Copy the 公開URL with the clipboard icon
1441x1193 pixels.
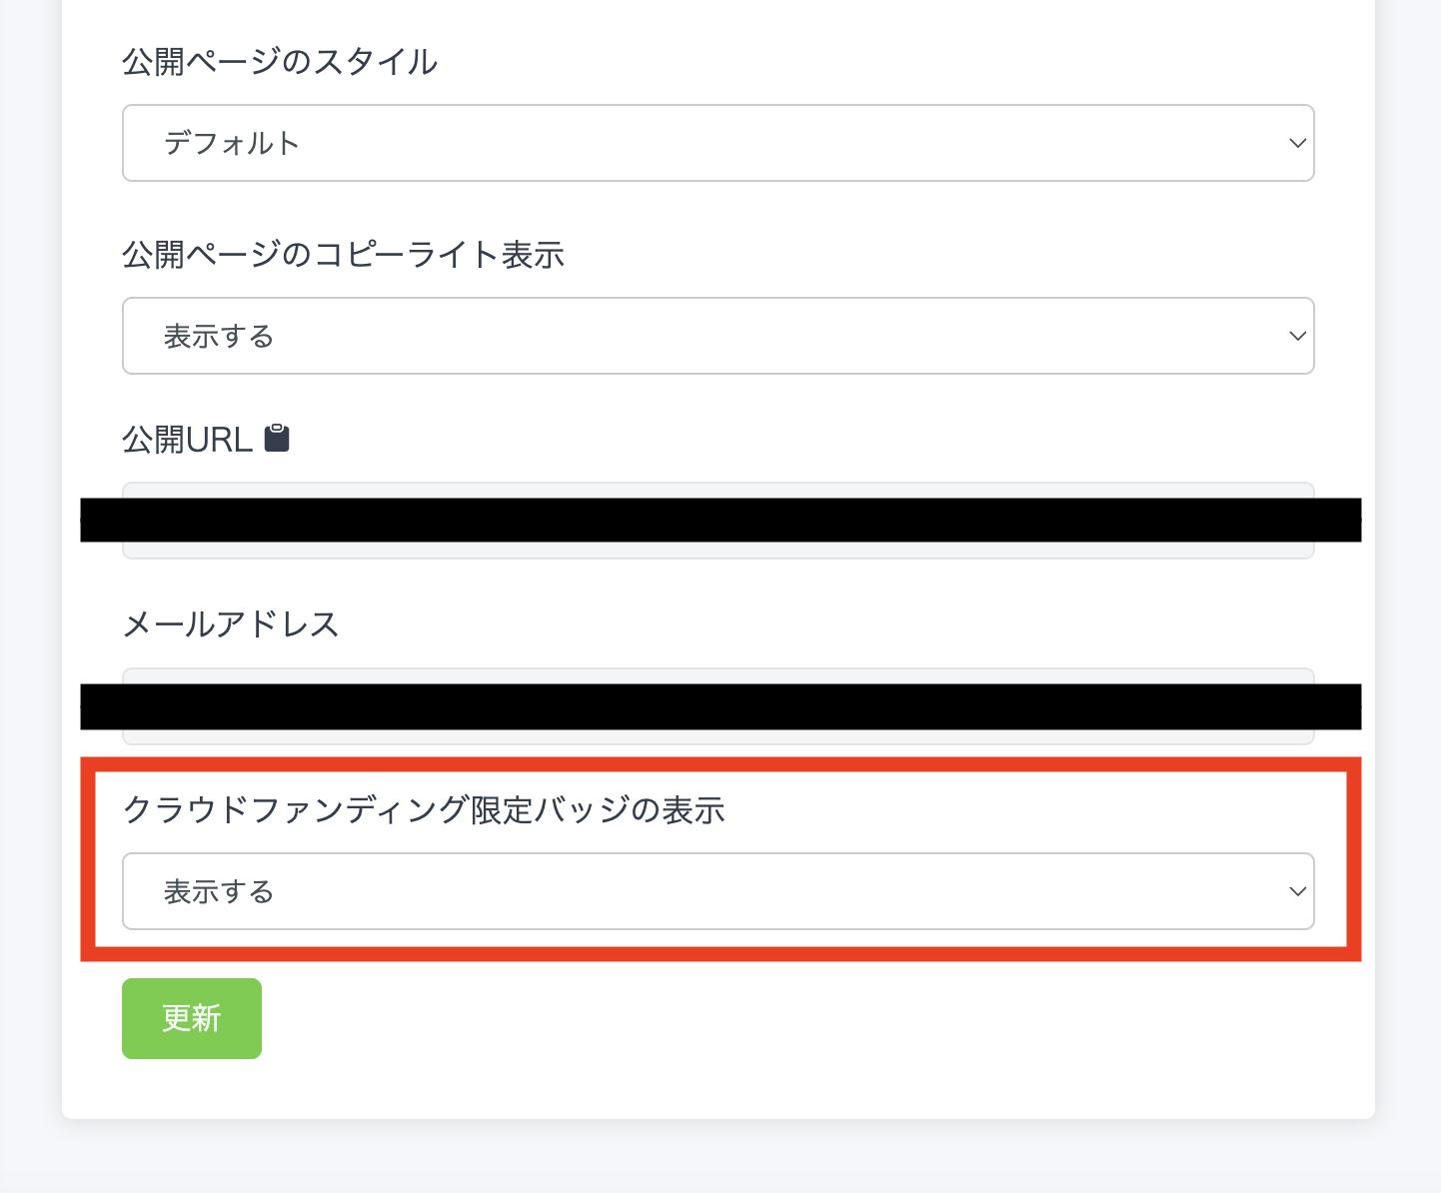point(277,439)
